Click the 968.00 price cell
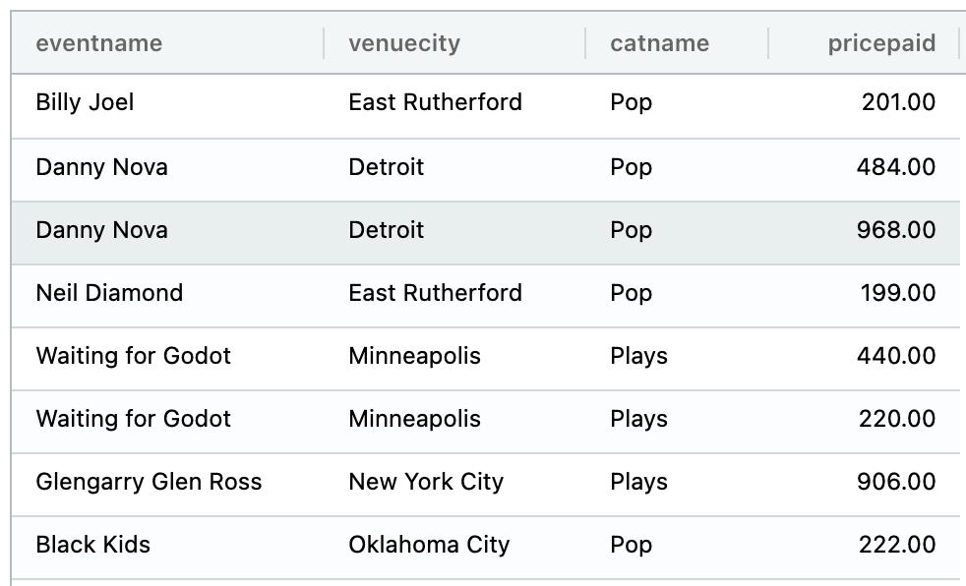The height and width of the screenshot is (586, 966). (x=896, y=230)
